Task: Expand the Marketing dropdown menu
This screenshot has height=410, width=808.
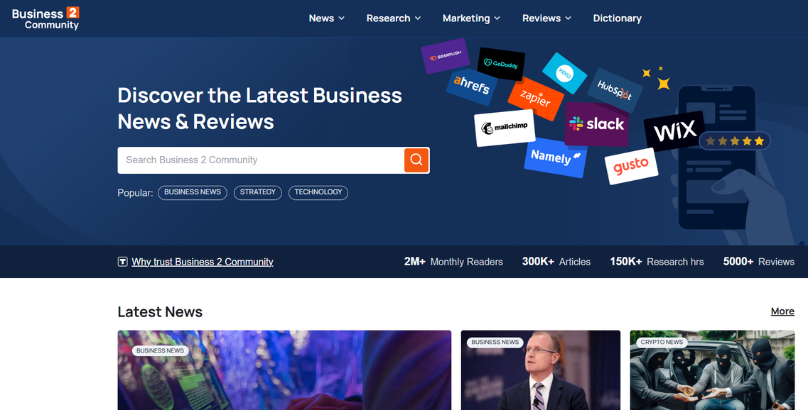Action: click(x=471, y=18)
